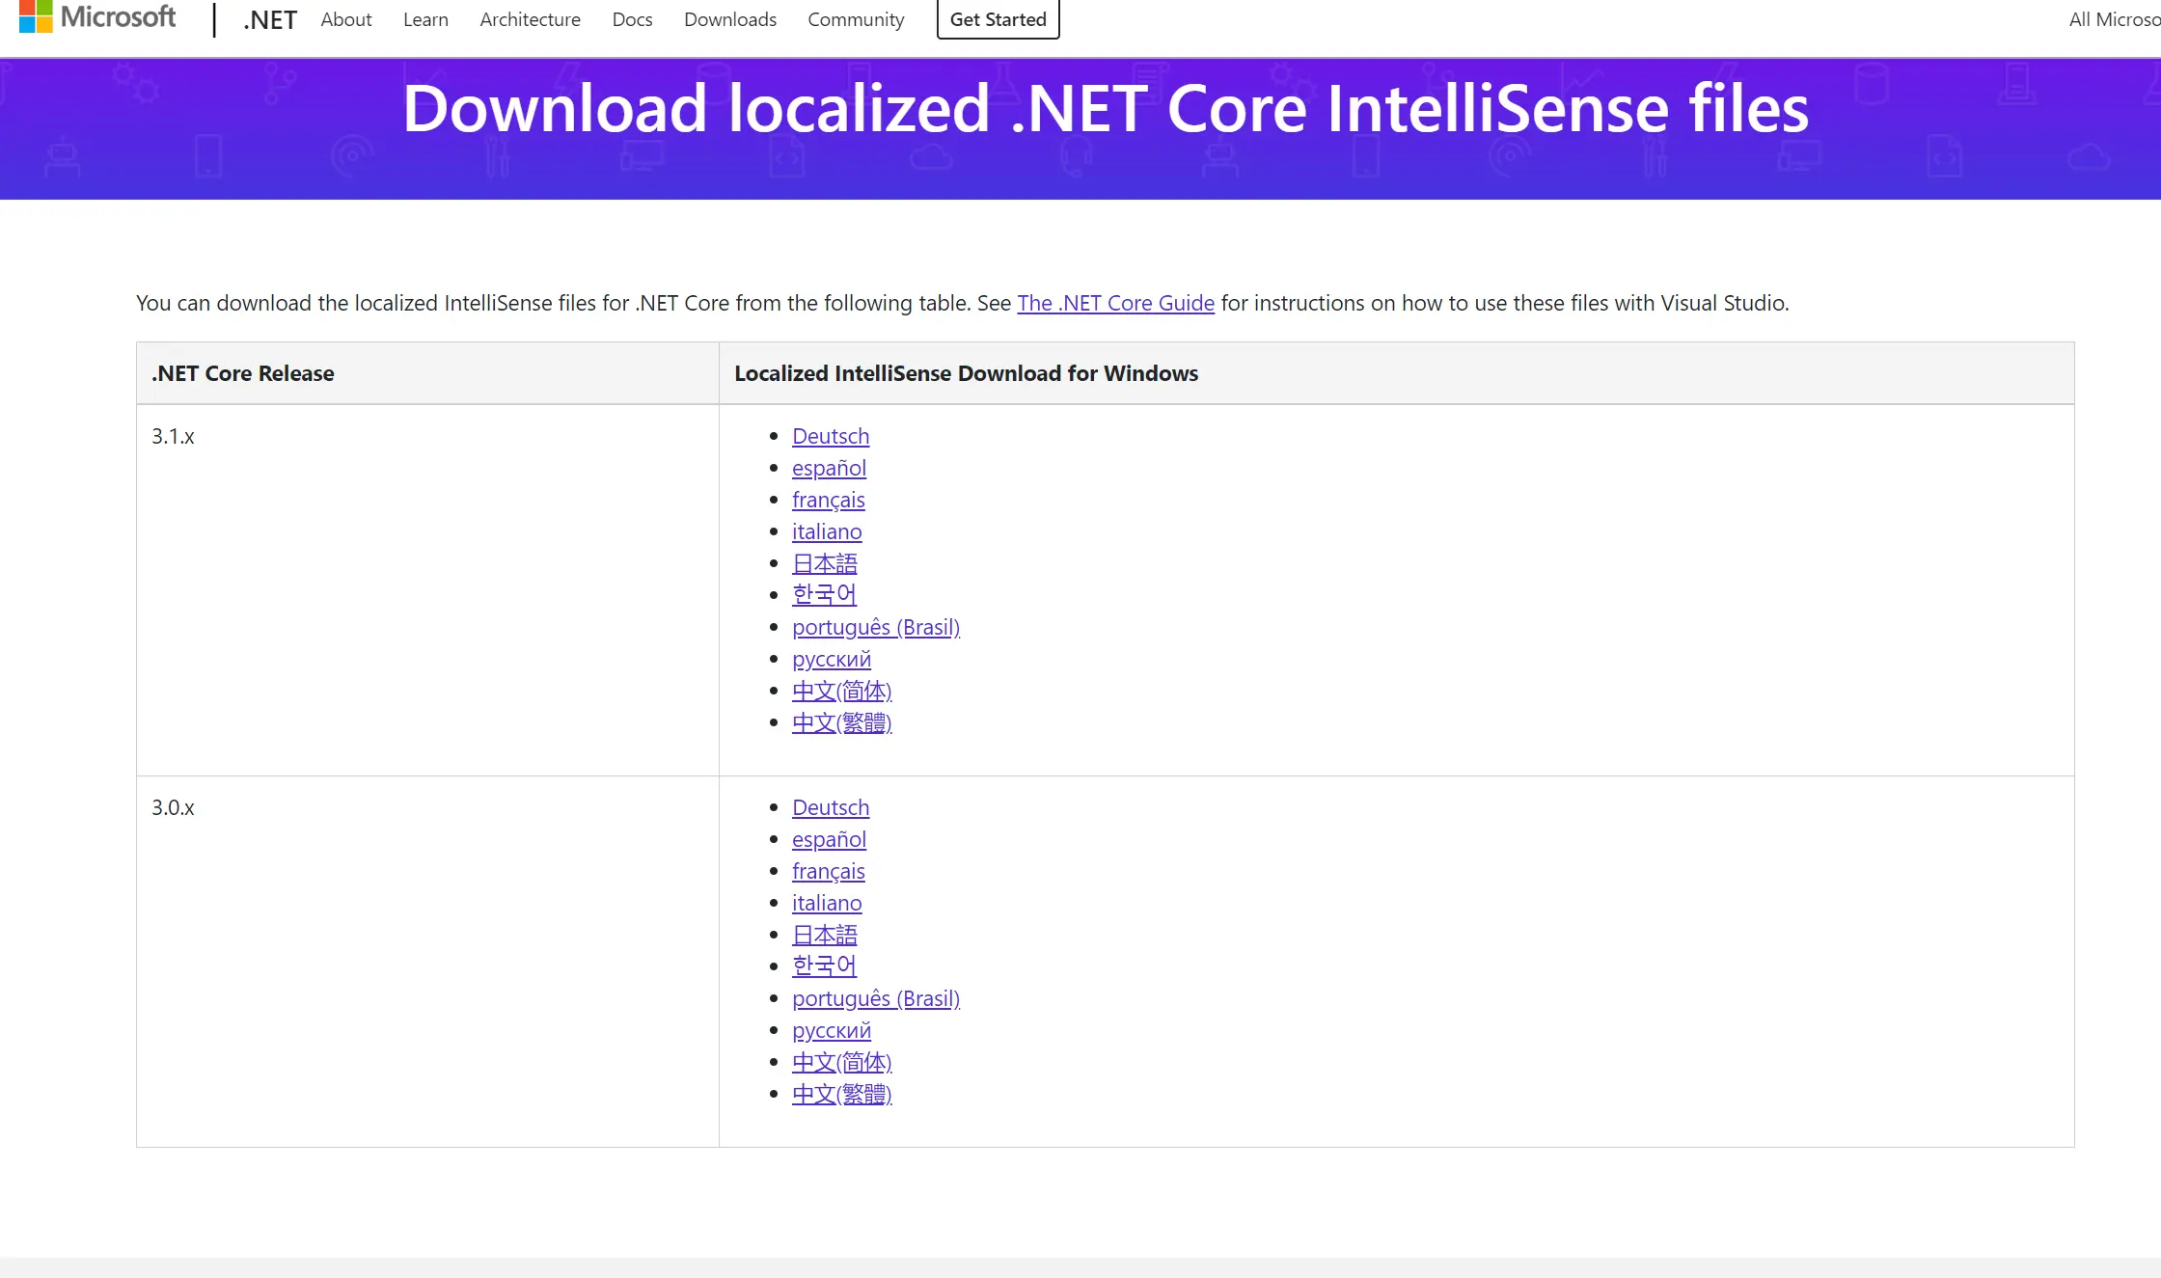Select the Learn navigation item
The width and height of the screenshot is (2161, 1278).
click(x=424, y=18)
